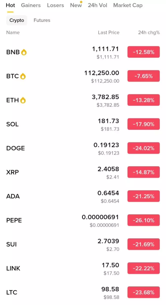Viewport: 166px width, 305px height.
Task: Show the 24h Vol tab
Action: point(97,5)
